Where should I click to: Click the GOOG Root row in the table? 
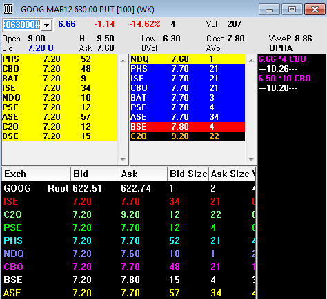[129, 189]
